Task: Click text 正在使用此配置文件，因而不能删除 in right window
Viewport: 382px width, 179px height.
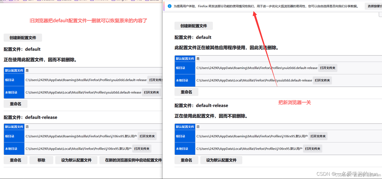Action: 211,116
